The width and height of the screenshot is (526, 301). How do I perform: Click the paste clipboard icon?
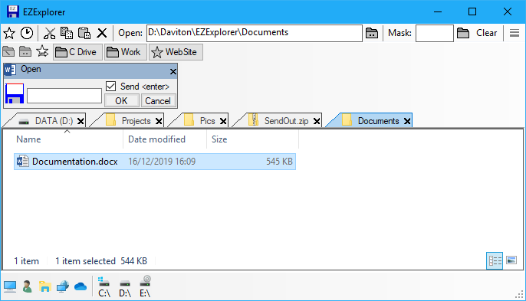point(84,33)
